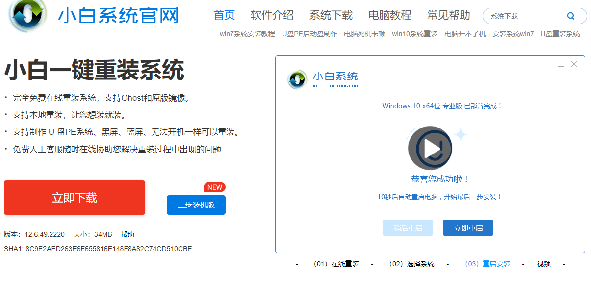Viewport: 591px width, 282px height.
Task: Switch to (01) 在线重装 slide tab
Action: pyautogui.click(x=336, y=264)
